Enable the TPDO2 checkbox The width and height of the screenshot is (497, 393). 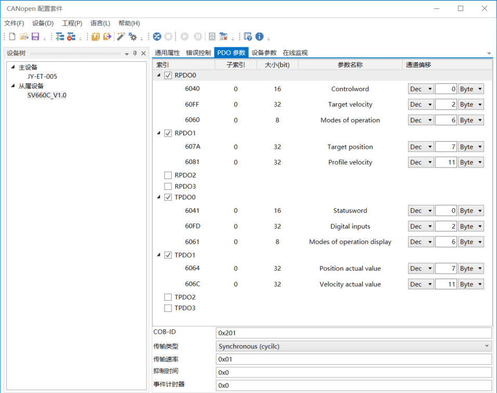pyautogui.click(x=168, y=297)
